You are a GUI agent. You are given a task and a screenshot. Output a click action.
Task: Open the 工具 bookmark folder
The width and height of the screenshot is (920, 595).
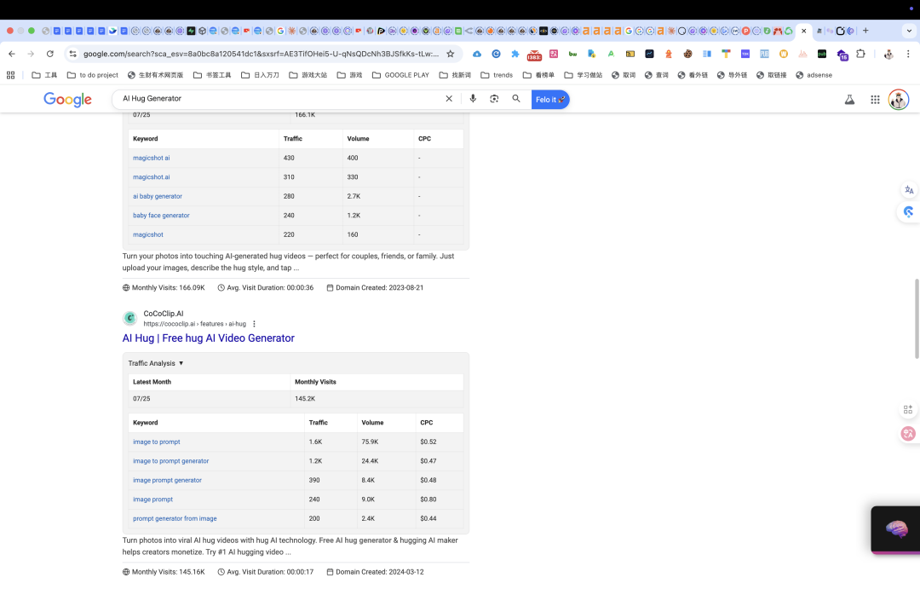tap(44, 75)
